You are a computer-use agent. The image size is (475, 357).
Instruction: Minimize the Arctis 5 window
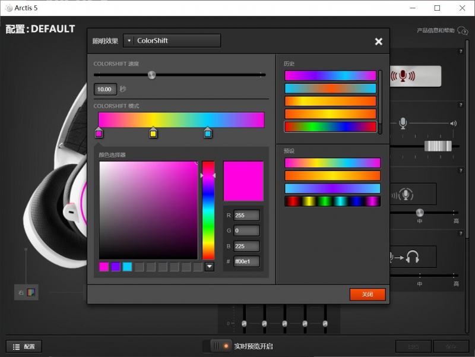click(x=412, y=8)
